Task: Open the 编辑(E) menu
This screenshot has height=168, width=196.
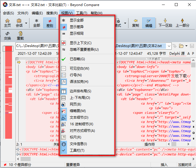Action: point(37,13)
